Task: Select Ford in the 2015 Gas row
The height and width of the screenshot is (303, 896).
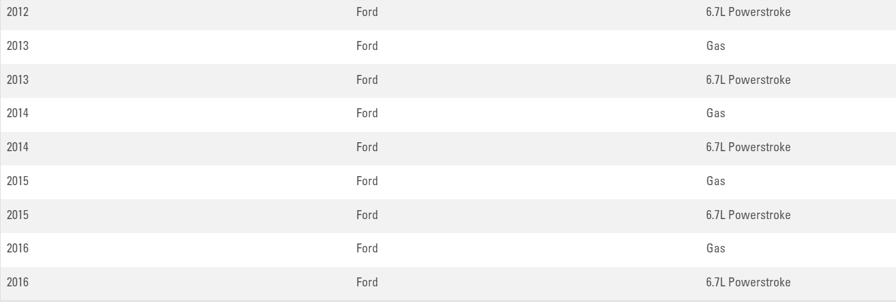Action: click(x=367, y=181)
